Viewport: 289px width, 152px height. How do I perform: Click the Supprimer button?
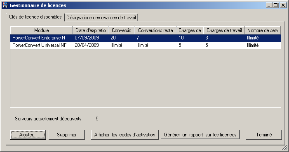pyautogui.click(x=67, y=135)
